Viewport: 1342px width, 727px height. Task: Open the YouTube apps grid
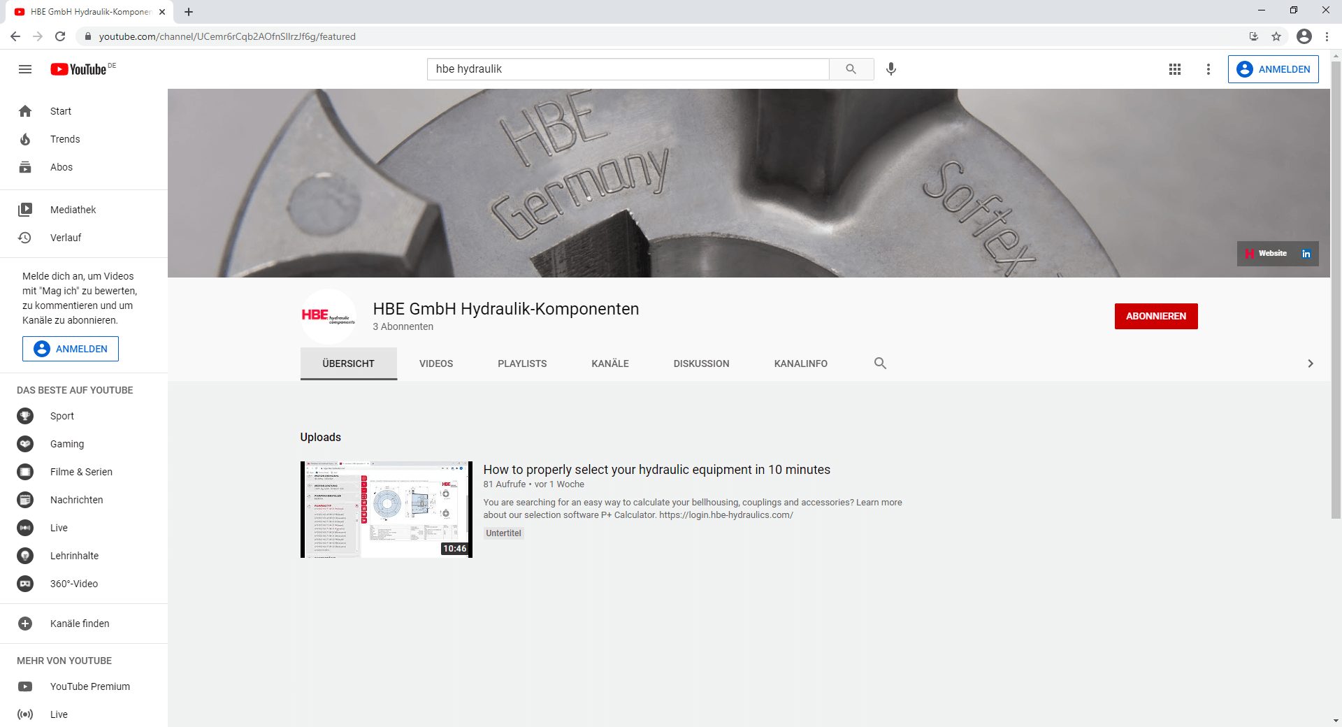1175,69
